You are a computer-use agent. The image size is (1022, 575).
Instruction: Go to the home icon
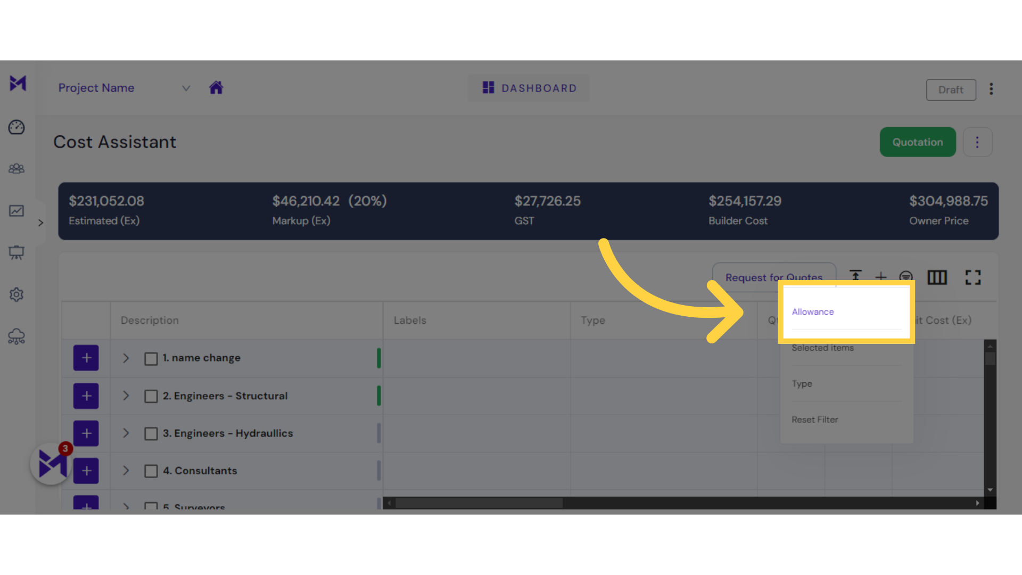216,87
